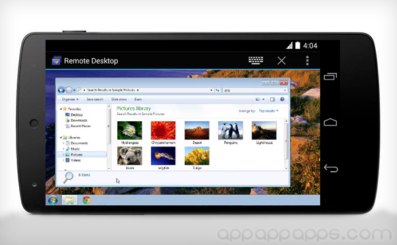Launch Chrome from the taskbar
The height and width of the screenshot is (245, 397).
[86, 200]
